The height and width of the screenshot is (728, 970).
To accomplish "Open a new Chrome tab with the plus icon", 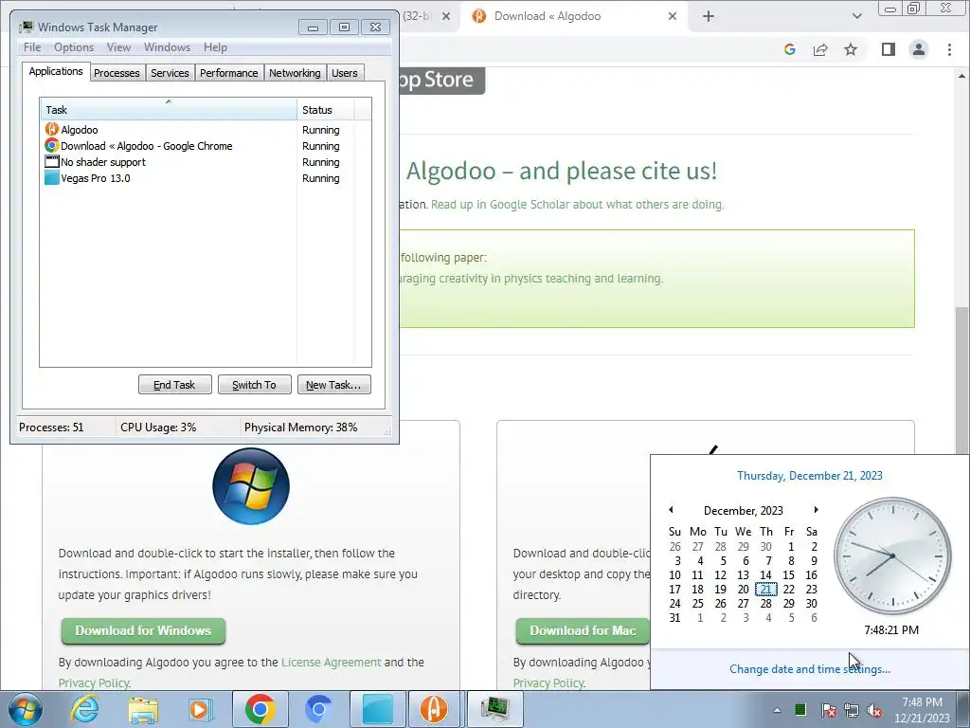I will point(709,16).
